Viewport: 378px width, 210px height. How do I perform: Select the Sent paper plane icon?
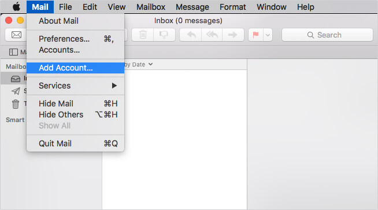coord(16,91)
